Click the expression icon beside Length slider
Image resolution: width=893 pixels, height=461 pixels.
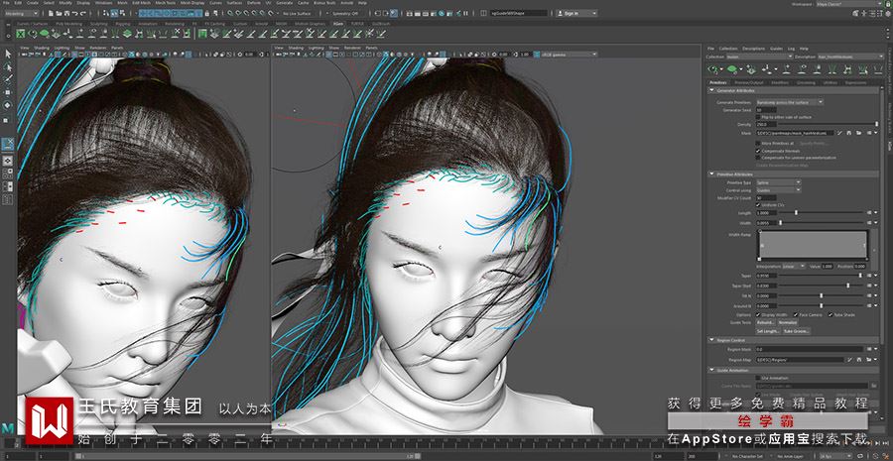[x=869, y=213]
